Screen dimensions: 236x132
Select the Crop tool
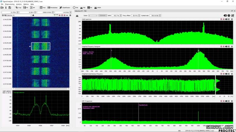click(18, 8)
